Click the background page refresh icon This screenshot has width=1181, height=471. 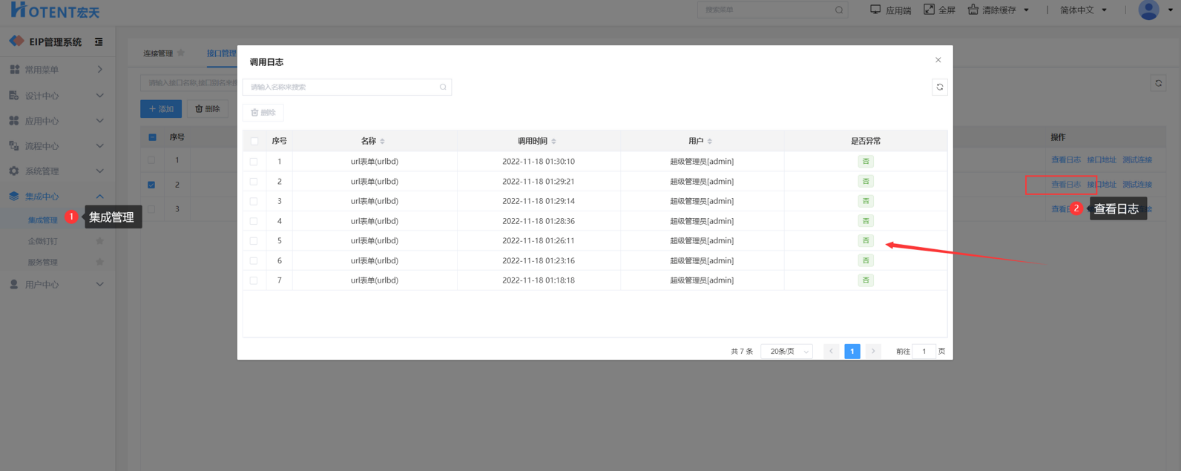1158,83
